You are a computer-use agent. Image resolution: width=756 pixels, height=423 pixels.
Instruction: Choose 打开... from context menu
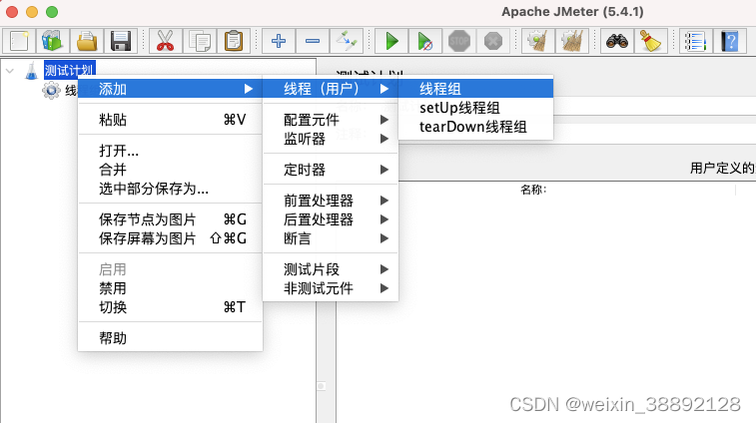coord(170,151)
